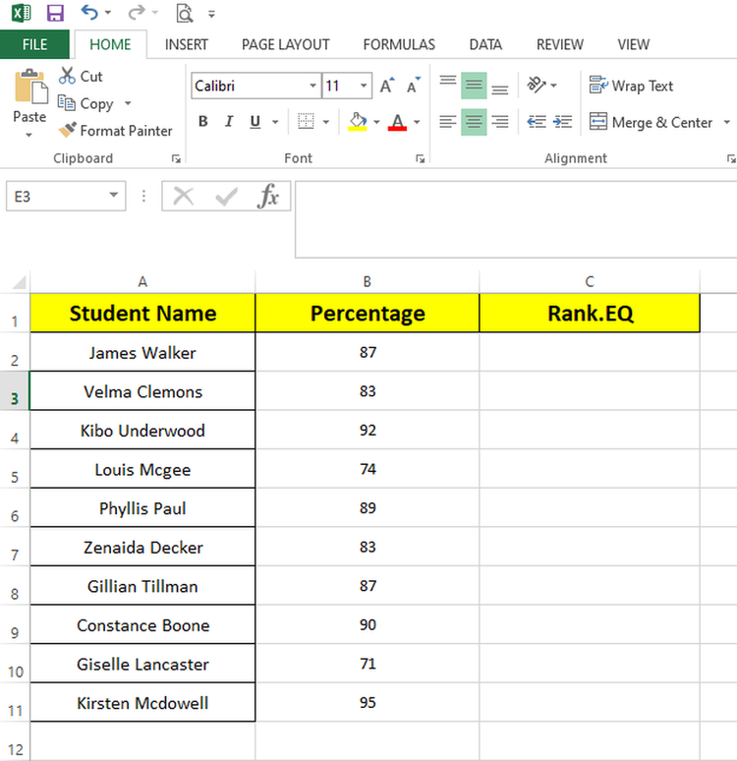Screen dimensions: 737x761
Task: Apply yellow fill color with bucket icon
Action: (358, 121)
